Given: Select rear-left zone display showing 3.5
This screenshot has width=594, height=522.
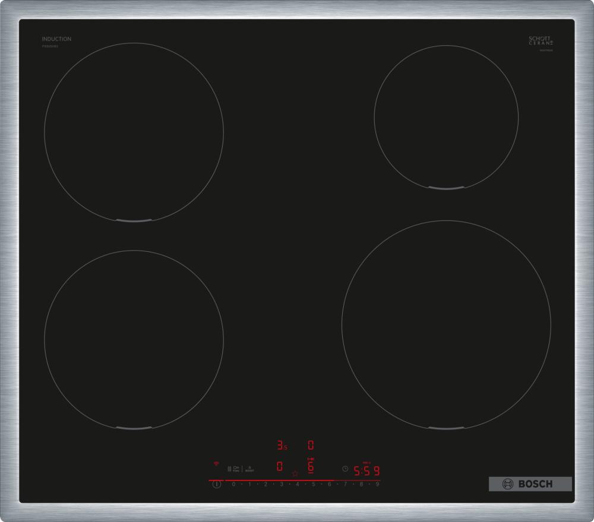Looking at the screenshot, I should pyautogui.click(x=282, y=445).
